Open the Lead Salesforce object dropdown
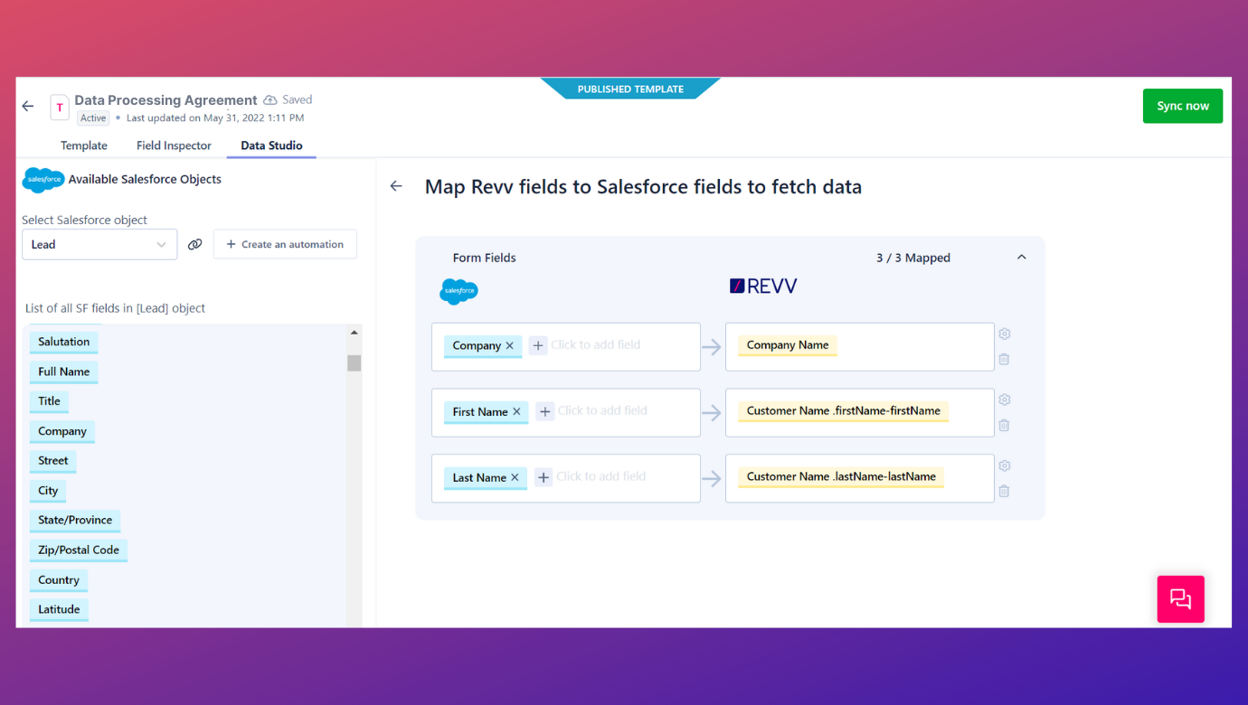This screenshot has width=1248, height=705. click(99, 244)
